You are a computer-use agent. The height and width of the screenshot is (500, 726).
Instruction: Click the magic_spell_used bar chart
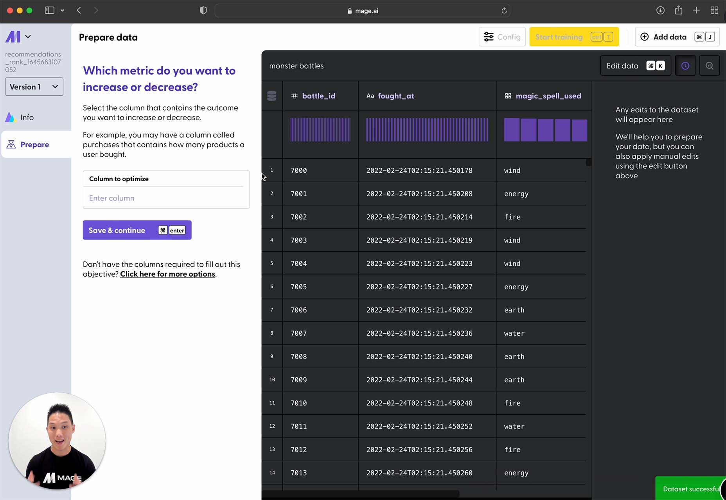[545, 130]
